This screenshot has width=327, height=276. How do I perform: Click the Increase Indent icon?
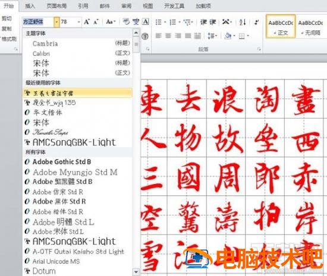[213, 22]
